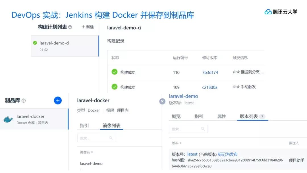This screenshot has height=173, width=307.
Task: Click the 腾讯云大学 logo
Action: click(x=281, y=12)
